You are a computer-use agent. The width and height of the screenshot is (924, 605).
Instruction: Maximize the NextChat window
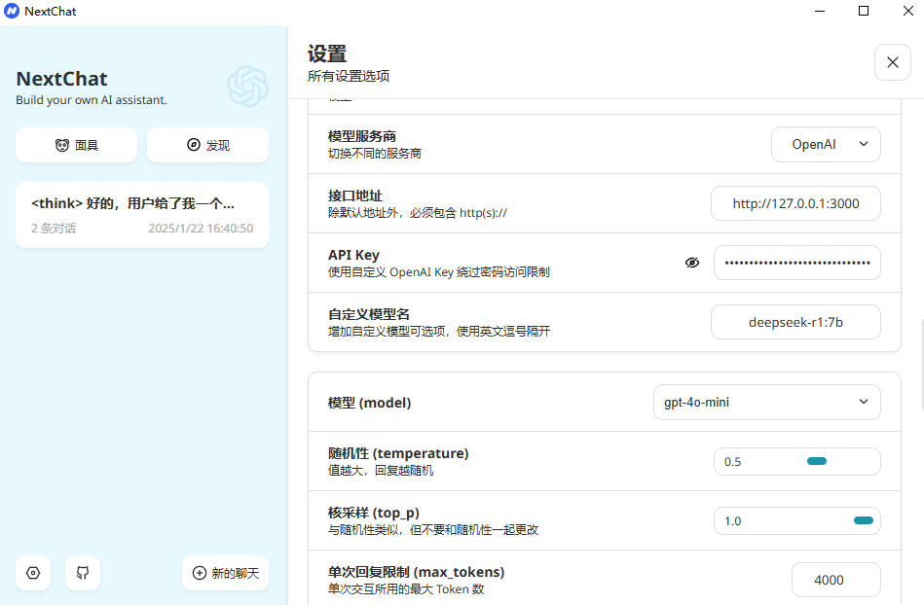pyautogui.click(x=864, y=11)
